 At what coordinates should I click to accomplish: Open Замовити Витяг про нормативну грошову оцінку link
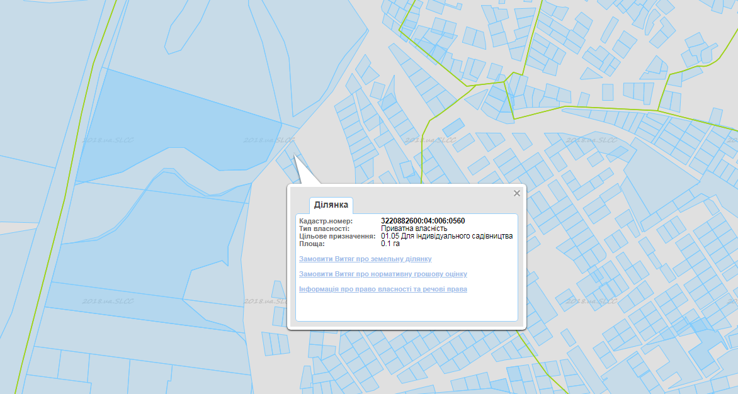coord(383,274)
